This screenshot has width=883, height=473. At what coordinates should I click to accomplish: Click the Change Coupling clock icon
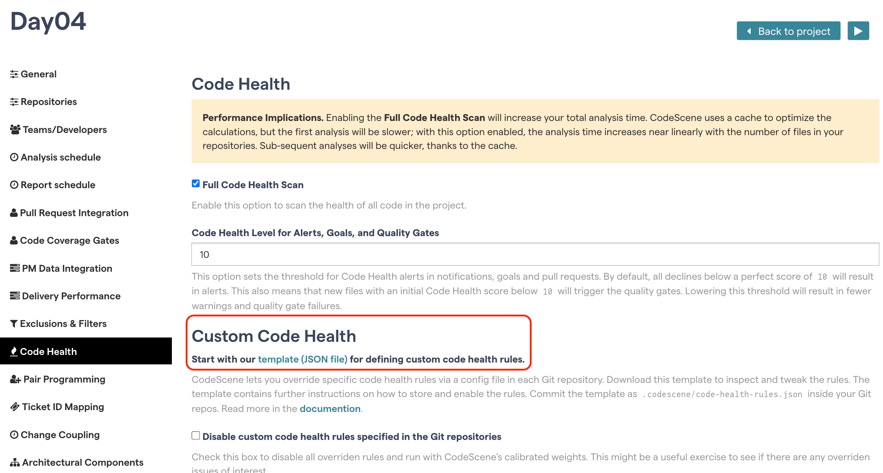[14, 435]
